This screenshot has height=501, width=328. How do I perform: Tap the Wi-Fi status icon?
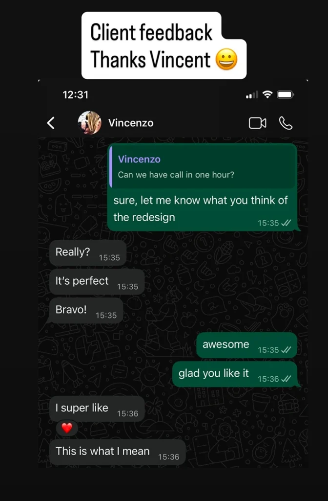click(267, 94)
